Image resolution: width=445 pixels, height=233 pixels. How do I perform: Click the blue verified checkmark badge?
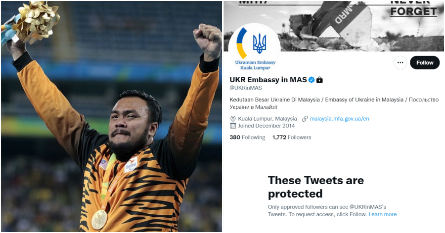pyautogui.click(x=311, y=80)
